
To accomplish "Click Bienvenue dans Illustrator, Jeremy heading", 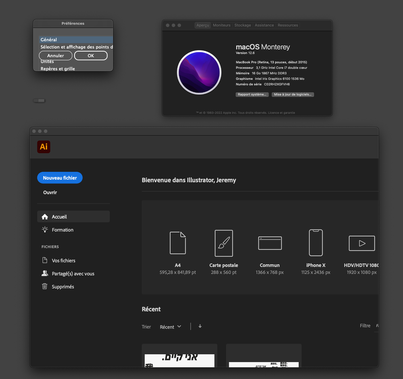I will click(x=189, y=180).
